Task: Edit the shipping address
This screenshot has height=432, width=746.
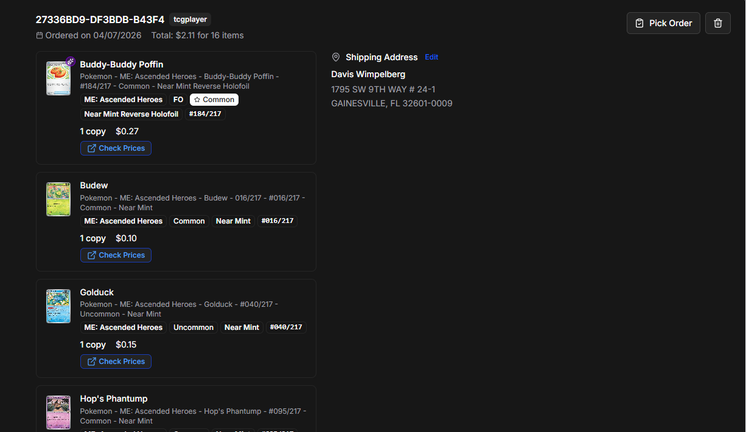Action: pyautogui.click(x=431, y=57)
